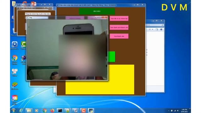Click the Camtasia recorder icon on taskbar
Screen dimensions: 201x113
pos(84,110)
